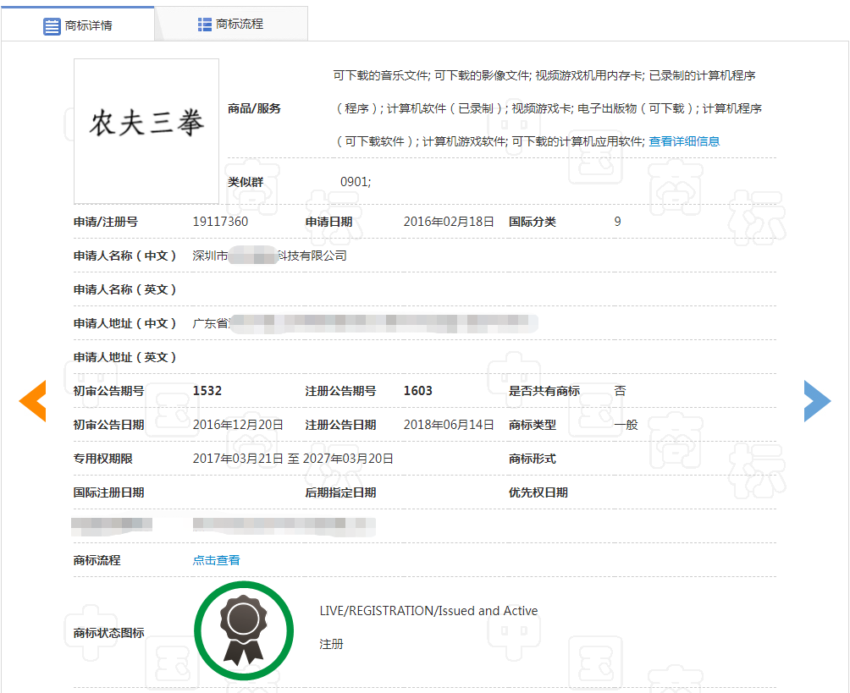The width and height of the screenshot is (850, 693).
Task: Click the application date 2016年02月18日
Action: [x=448, y=222]
